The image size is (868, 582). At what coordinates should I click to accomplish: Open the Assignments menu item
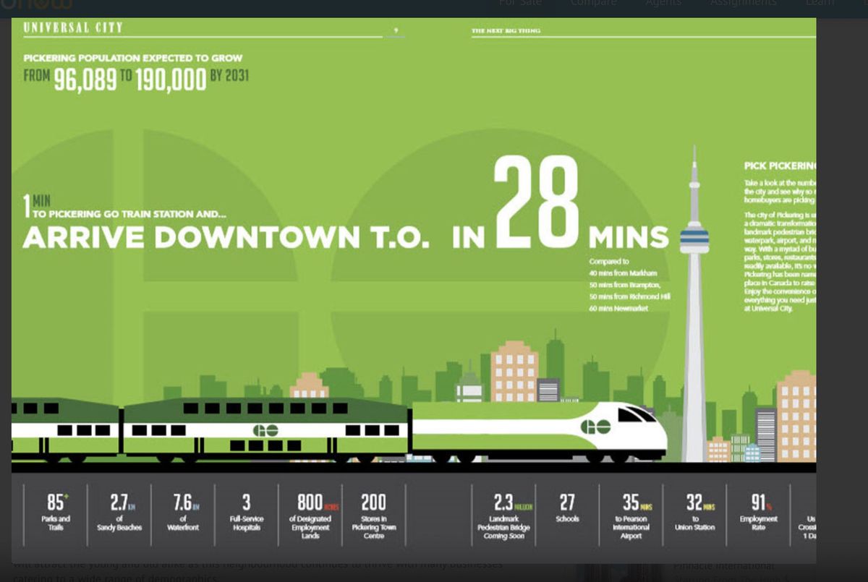[x=744, y=4]
